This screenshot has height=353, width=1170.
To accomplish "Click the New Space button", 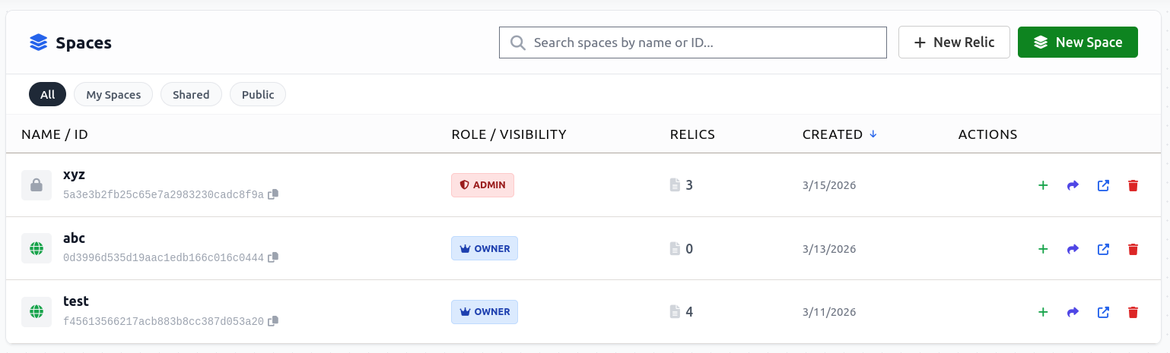I will [x=1078, y=43].
